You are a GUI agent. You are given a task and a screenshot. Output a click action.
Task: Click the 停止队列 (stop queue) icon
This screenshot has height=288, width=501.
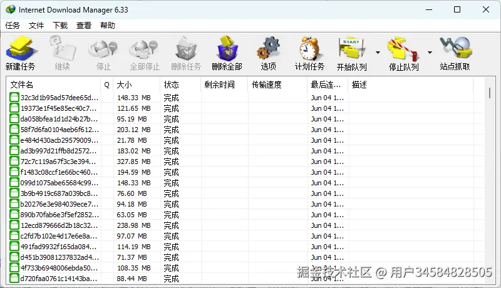[403, 49]
